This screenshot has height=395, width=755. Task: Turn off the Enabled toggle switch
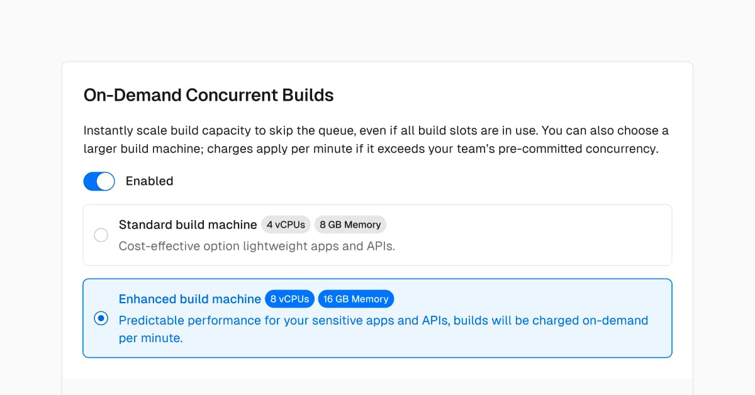(x=99, y=181)
